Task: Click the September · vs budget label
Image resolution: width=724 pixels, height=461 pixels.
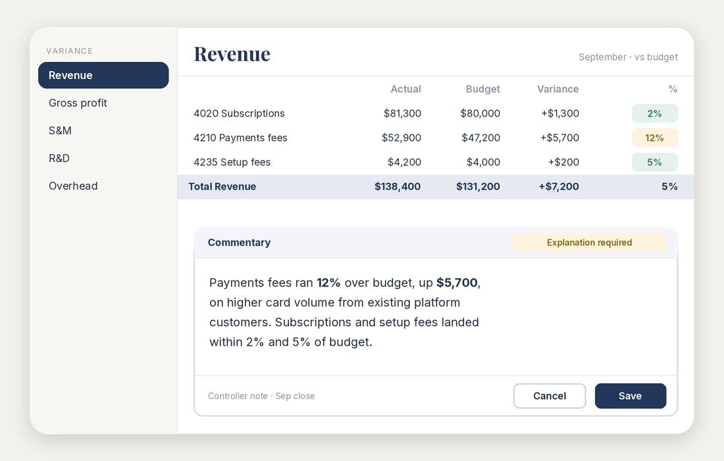Action: (x=628, y=57)
